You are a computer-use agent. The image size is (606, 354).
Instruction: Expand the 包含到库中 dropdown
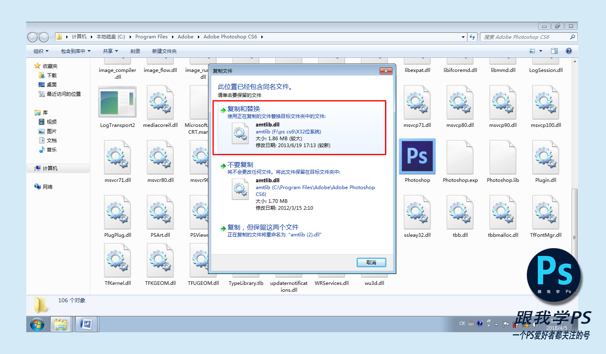coord(76,51)
